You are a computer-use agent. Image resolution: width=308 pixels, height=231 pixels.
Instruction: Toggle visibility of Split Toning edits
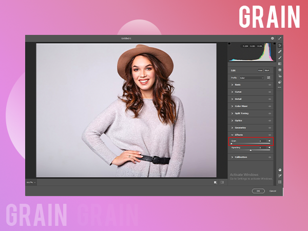pos(269,113)
